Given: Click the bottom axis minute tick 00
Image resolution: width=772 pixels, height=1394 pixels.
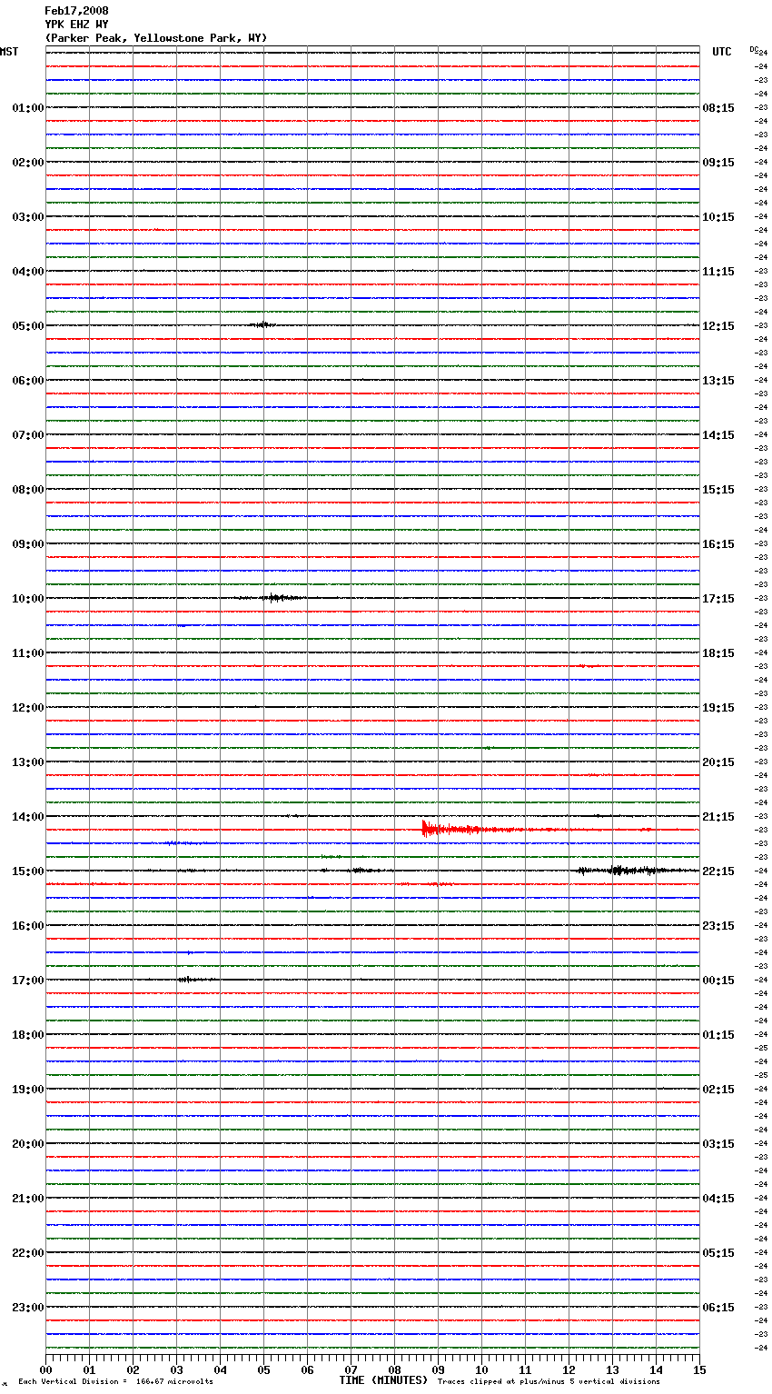Looking at the screenshot, I should click(45, 1369).
